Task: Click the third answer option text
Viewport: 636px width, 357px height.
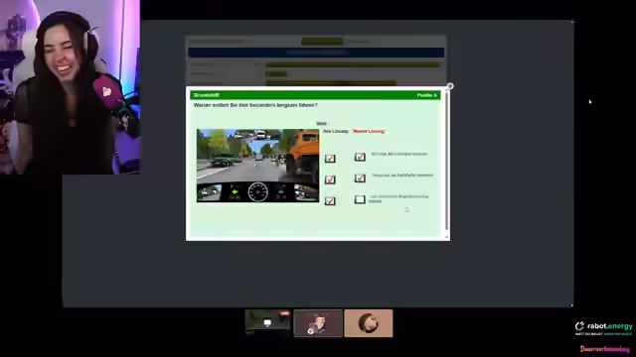Action: (x=398, y=198)
